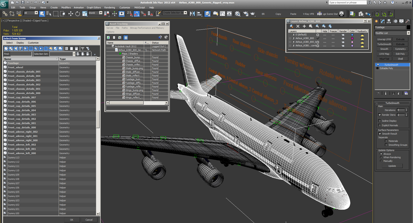Expand the Airbus_A380_800 layer row
This screenshot has height=223, width=413.
(x=290, y=38)
